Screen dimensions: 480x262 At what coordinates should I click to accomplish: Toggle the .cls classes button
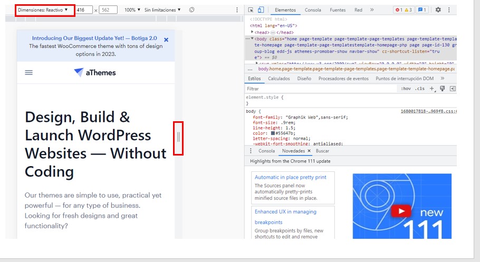(420, 89)
